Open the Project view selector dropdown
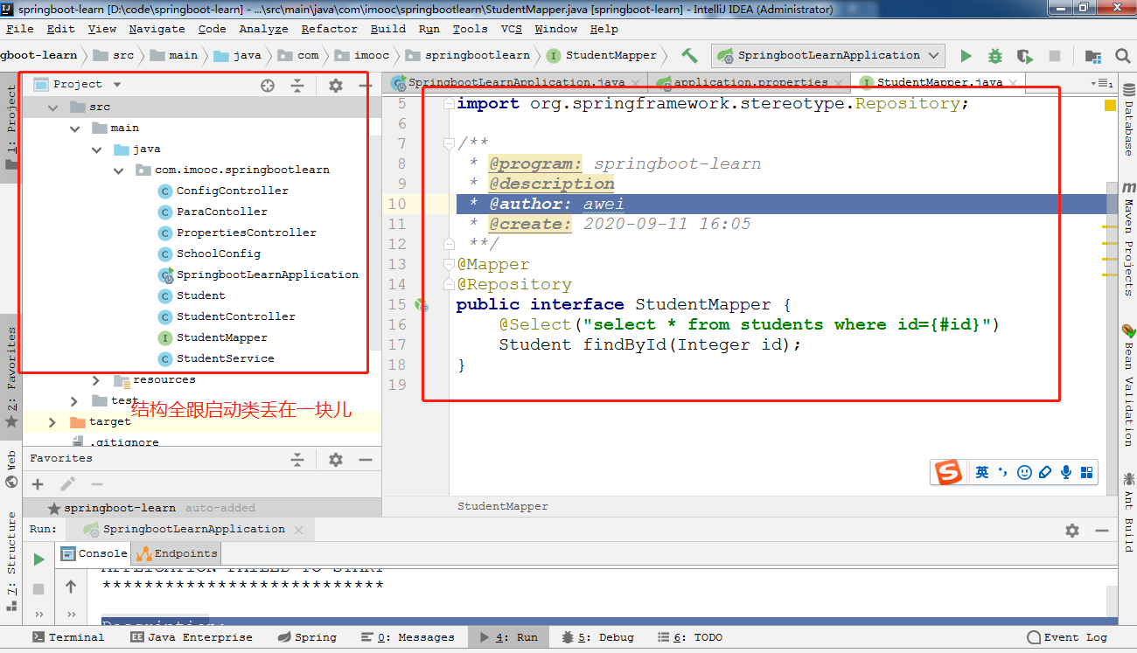This screenshot has height=653, width=1137. click(x=116, y=85)
